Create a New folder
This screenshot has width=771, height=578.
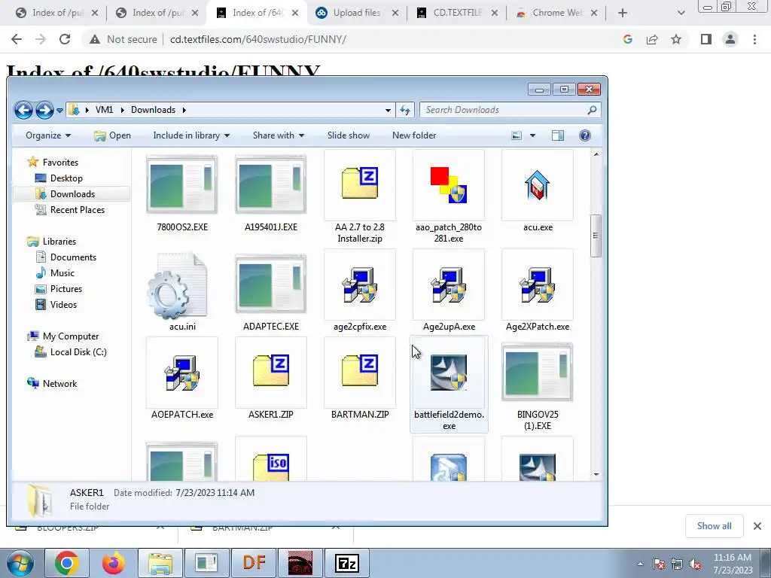(x=414, y=135)
